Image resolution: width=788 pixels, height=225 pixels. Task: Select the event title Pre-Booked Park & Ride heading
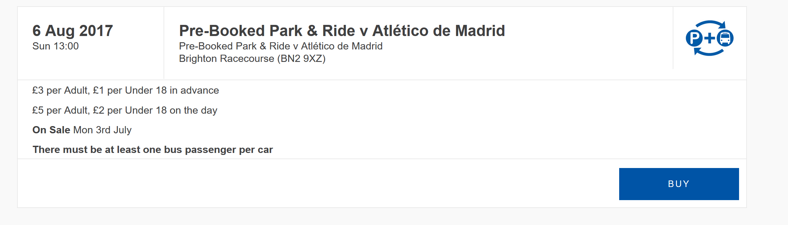point(342,31)
